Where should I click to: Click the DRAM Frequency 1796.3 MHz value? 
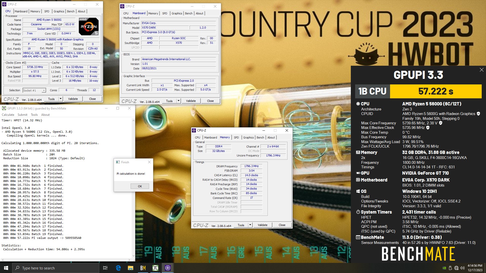[x=251, y=166]
